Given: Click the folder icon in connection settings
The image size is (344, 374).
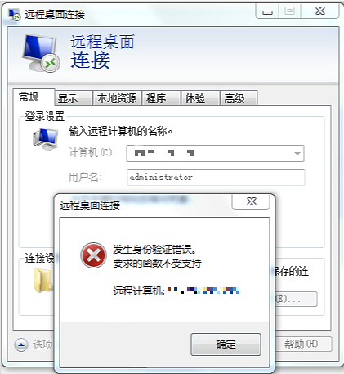Looking at the screenshot, I should (43, 280).
